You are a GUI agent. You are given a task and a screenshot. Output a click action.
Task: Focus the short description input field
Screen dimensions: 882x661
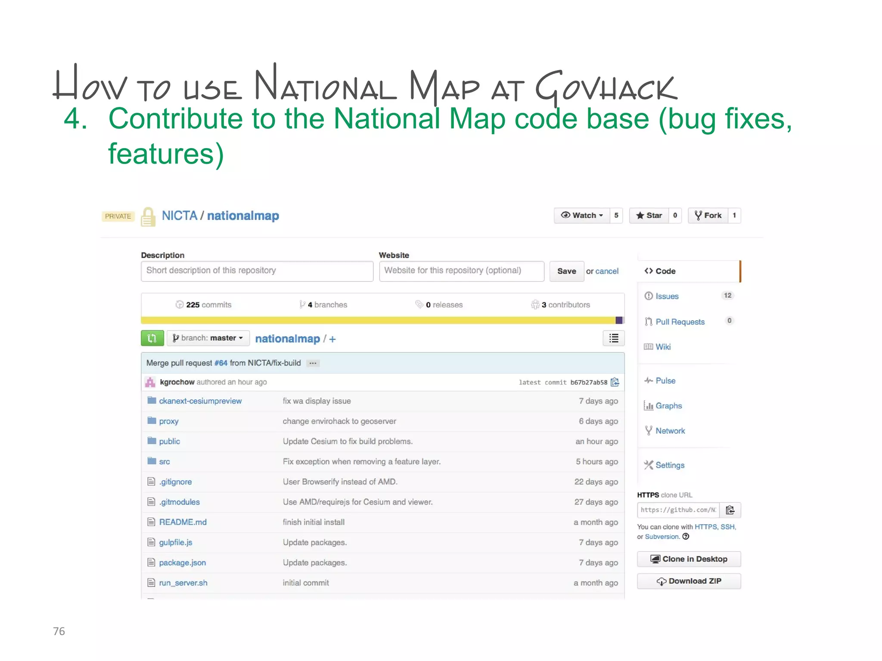click(x=257, y=271)
